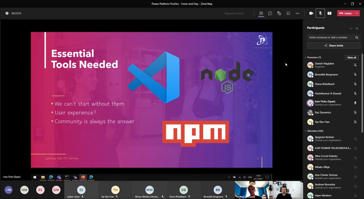Select attendee Alba Corral Dobato
Screen dimensions: 364x199
click(332, 157)
